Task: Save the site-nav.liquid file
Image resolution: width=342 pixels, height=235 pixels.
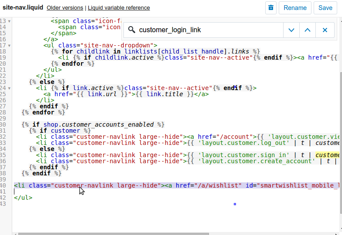Action: coord(325,8)
